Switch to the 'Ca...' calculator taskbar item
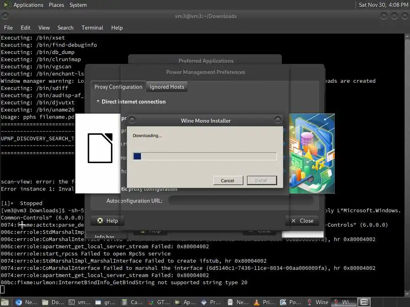Image resolution: width=410 pixels, height=307 pixels. click(x=133, y=302)
